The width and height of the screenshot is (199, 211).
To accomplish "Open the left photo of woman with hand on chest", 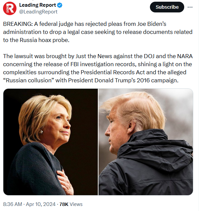I will (50, 142).
